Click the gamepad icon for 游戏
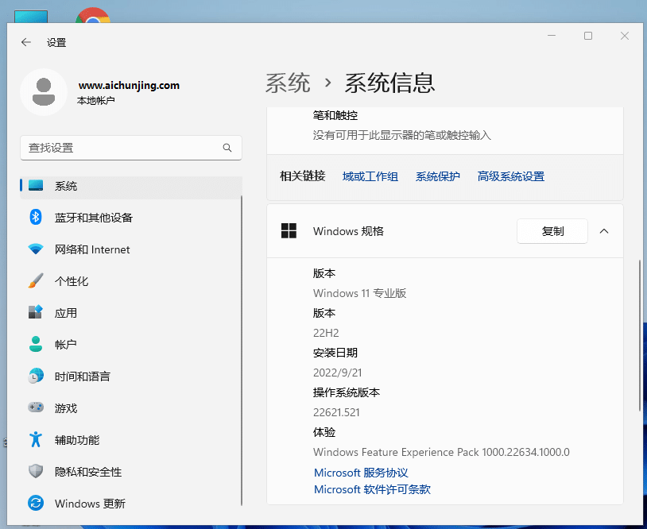This screenshot has width=647, height=529. tap(36, 407)
